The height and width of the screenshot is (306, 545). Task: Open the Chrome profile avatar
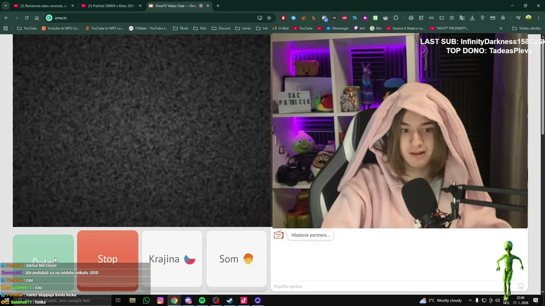(528, 18)
